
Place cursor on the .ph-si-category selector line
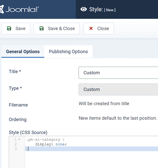coord(45,140)
